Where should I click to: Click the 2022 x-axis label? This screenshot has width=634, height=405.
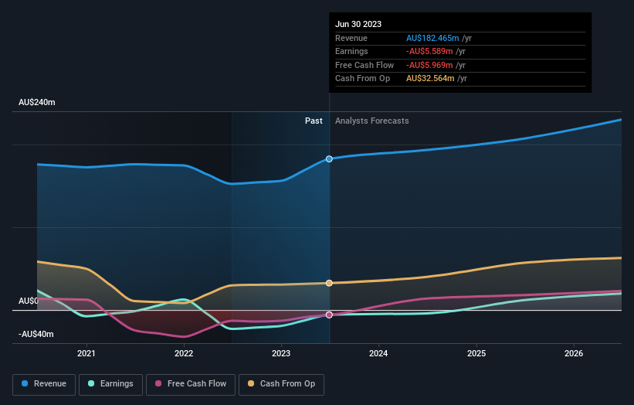[x=184, y=353]
